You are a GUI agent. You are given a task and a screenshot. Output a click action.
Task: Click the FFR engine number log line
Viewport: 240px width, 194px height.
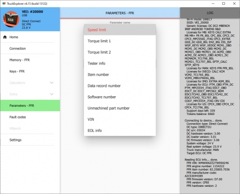pos(205,166)
